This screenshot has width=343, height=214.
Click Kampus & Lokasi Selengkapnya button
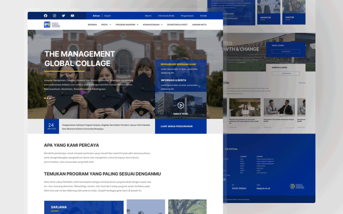(x=286, y=73)
